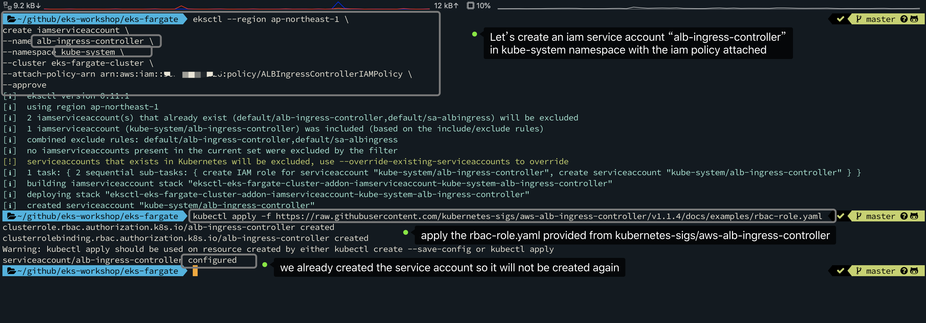Click master branch label on the kubectl apply row
The image size is (926, 323).
pos(881,216)
